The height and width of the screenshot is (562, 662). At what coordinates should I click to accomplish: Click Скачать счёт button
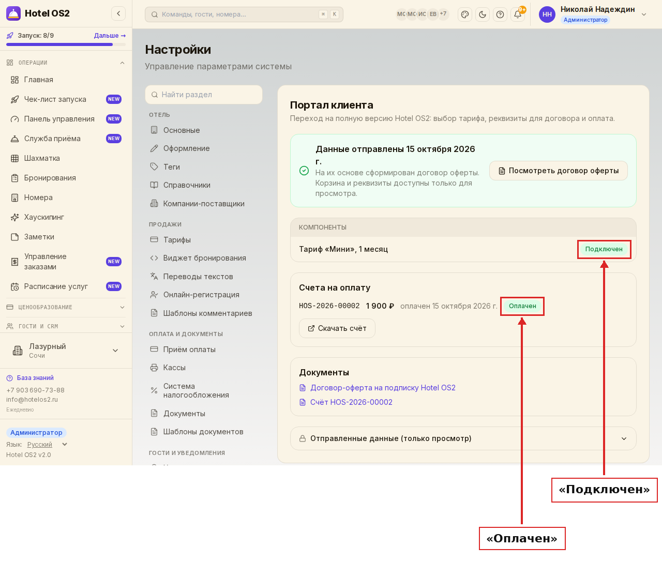337,328
